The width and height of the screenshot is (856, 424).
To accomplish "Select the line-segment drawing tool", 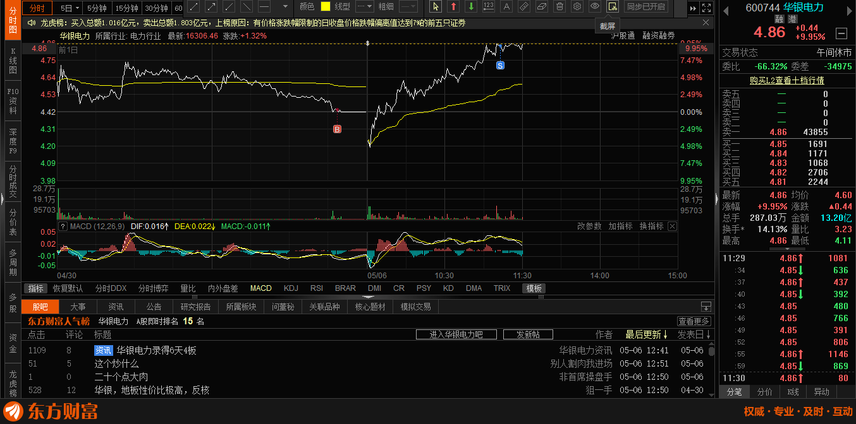I will (194, 6).
